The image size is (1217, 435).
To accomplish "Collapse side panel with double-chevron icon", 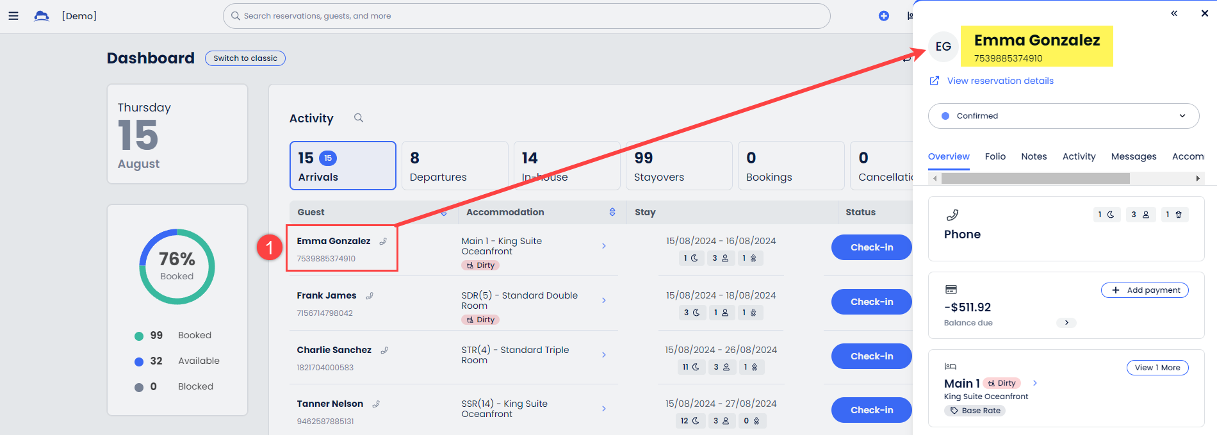I will click(x=1173, y=13).
